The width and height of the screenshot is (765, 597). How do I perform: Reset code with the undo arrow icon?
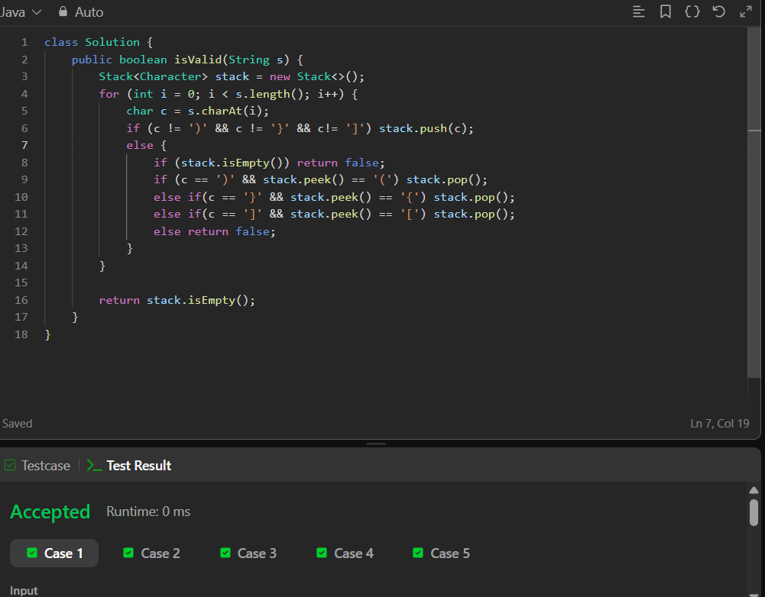(718, 11)
